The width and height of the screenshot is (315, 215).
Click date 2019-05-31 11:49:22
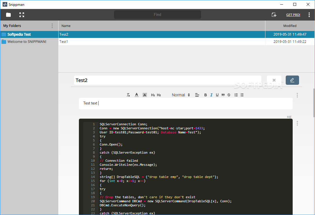click(290, 41)
